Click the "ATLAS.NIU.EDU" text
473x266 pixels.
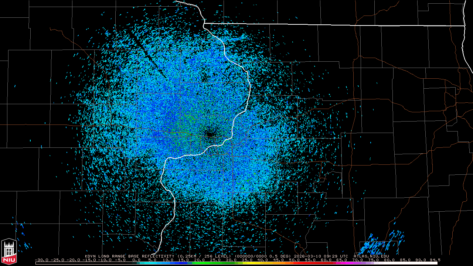point(371,256)
